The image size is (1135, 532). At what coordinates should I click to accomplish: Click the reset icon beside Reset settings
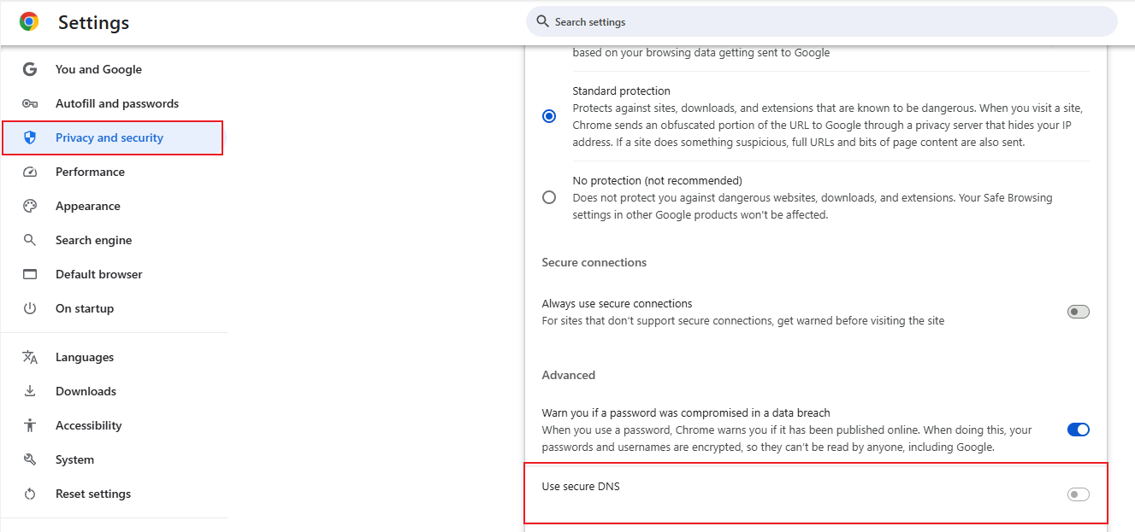pos(30,494)
